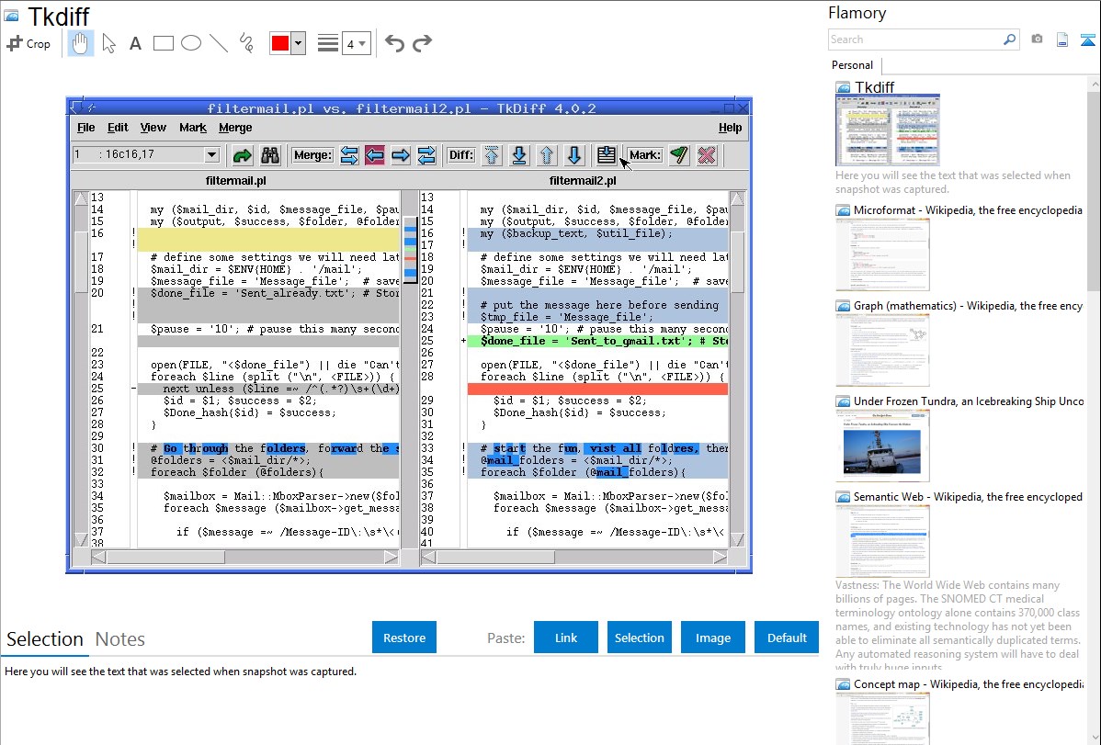Open the TkDiff diff selector dropdown arrow
Image resolution: width=1101 pixels, height=745 pixels.
(x=211, y=154)
